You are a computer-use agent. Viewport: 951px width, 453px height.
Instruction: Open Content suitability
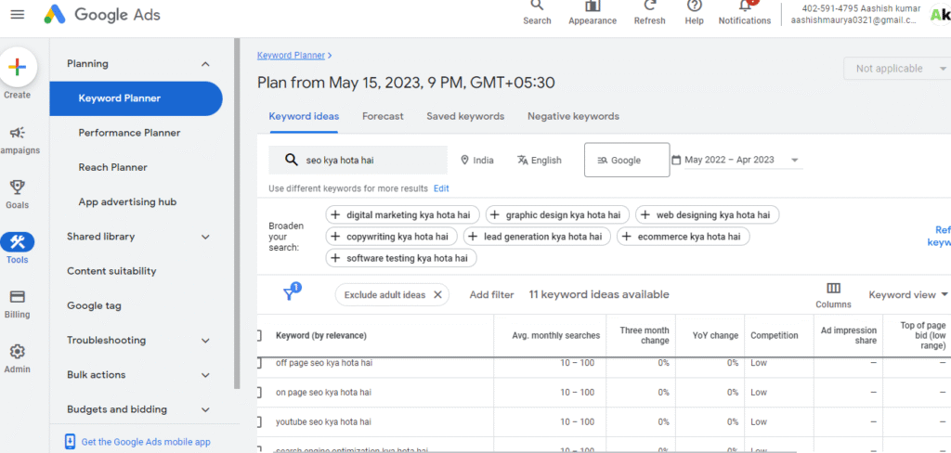(x=111, y=271)
